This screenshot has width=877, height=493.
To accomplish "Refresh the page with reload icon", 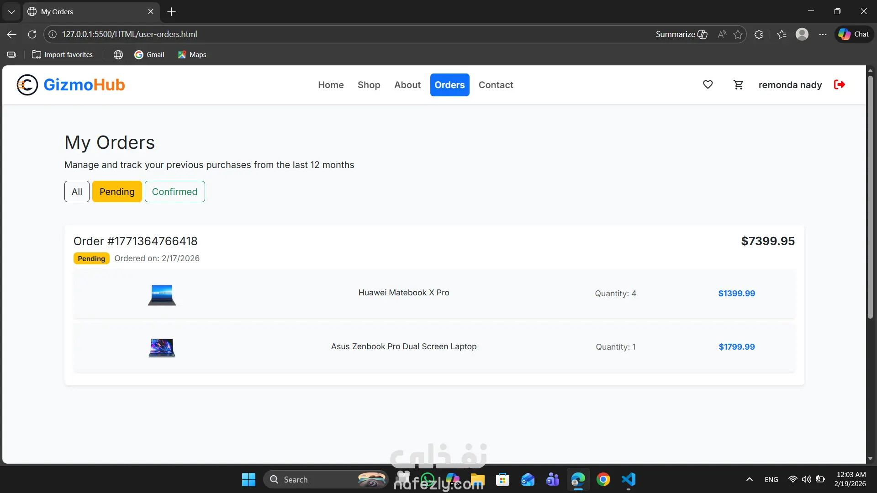I will pyautogui.click(x=32, y=34).
